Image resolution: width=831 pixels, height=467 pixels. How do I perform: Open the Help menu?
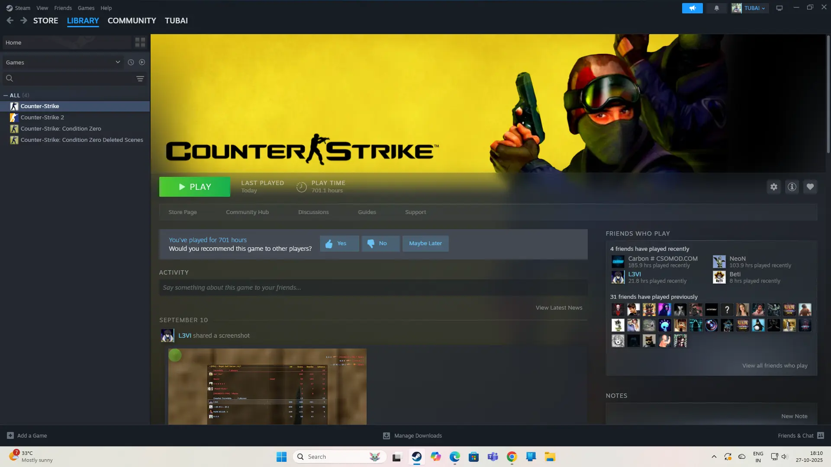[x=106, y=8]
